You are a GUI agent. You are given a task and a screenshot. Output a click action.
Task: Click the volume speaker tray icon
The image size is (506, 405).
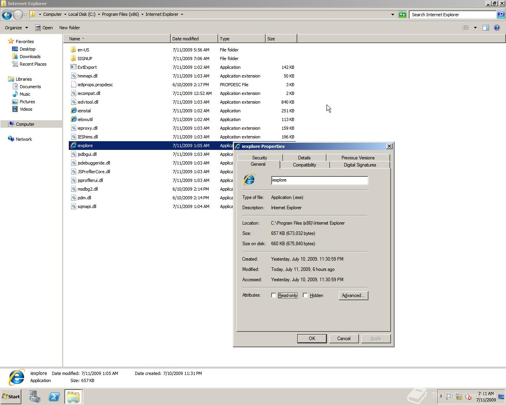click(468, 397)
